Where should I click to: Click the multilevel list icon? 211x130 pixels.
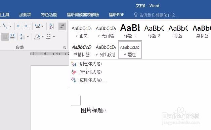(x=6, y=26)
